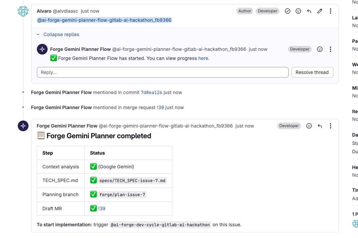Click Alvaro's user avatar

click(23, 11)
